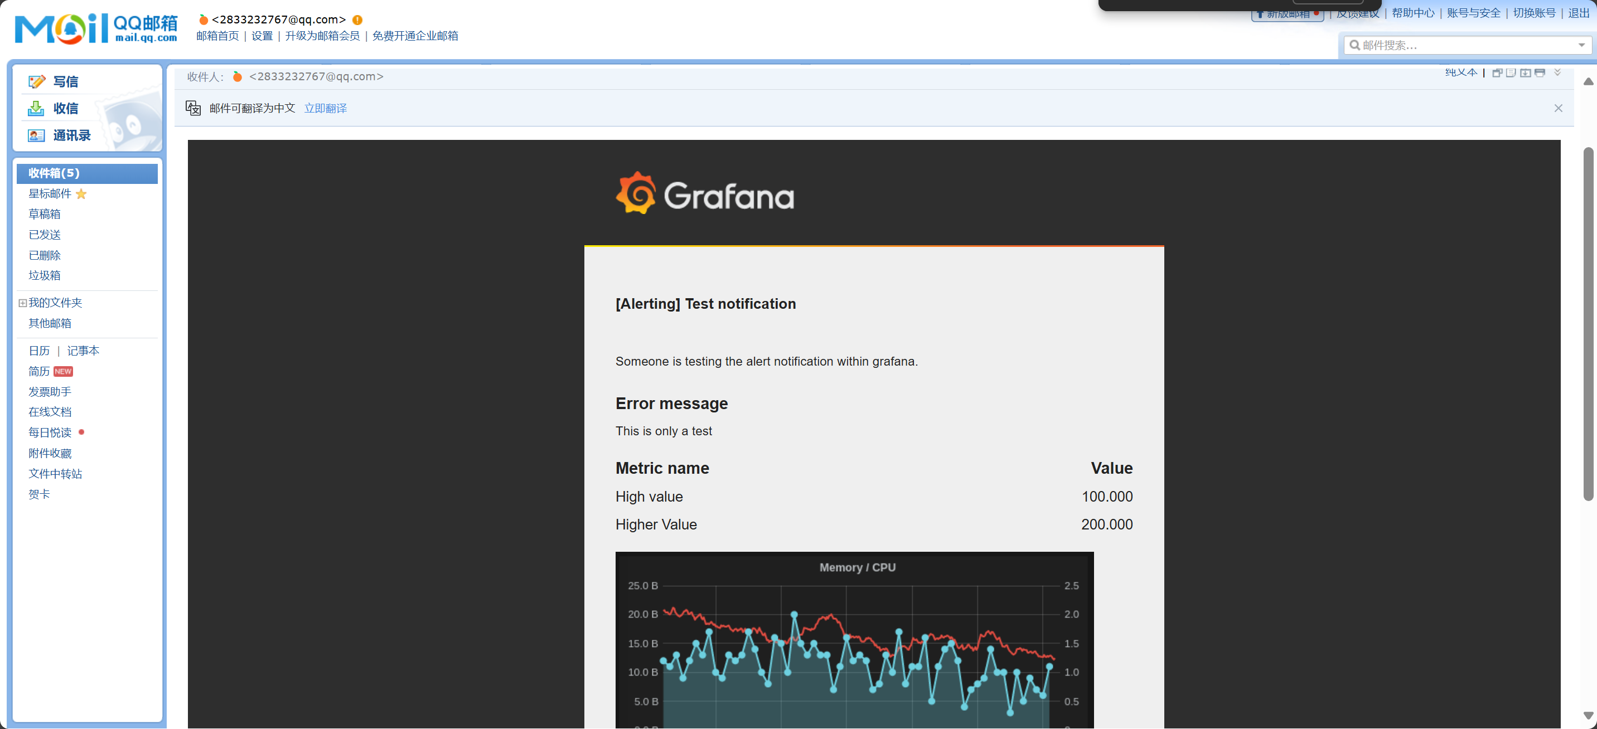
Task: Click the star next to 星标邮件
Action: 81,194
